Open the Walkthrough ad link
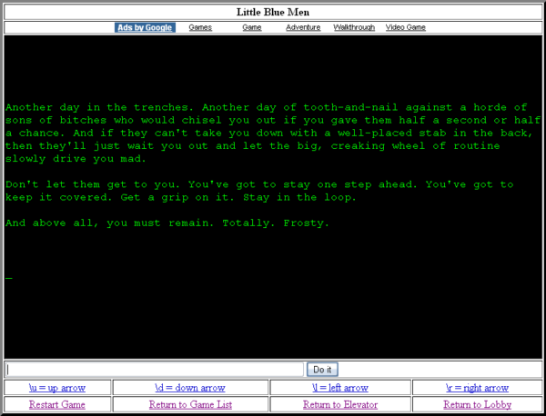 (354, 27)
